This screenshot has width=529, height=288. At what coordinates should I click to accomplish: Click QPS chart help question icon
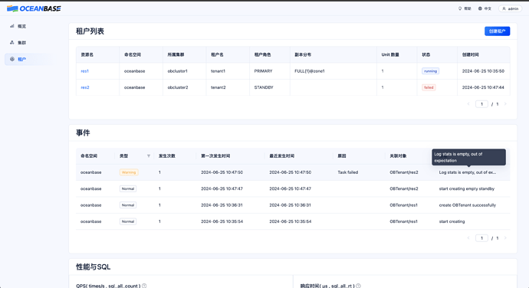(144, 286)
